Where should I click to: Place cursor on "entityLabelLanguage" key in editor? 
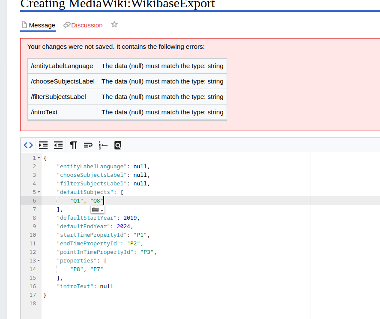click(x=92, y=167)
